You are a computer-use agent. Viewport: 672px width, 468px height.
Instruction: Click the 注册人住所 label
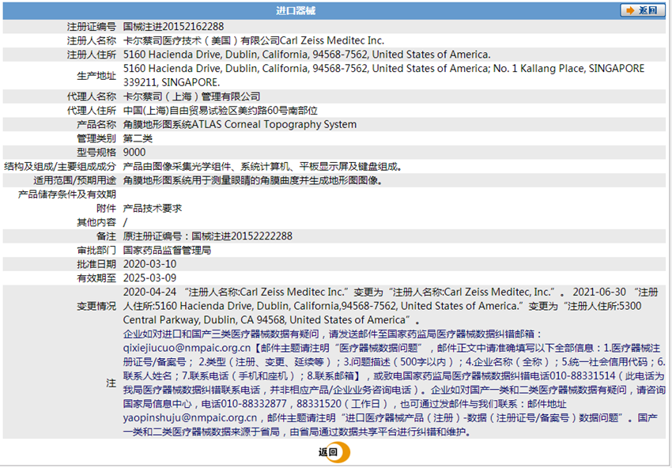click(91, 55)
